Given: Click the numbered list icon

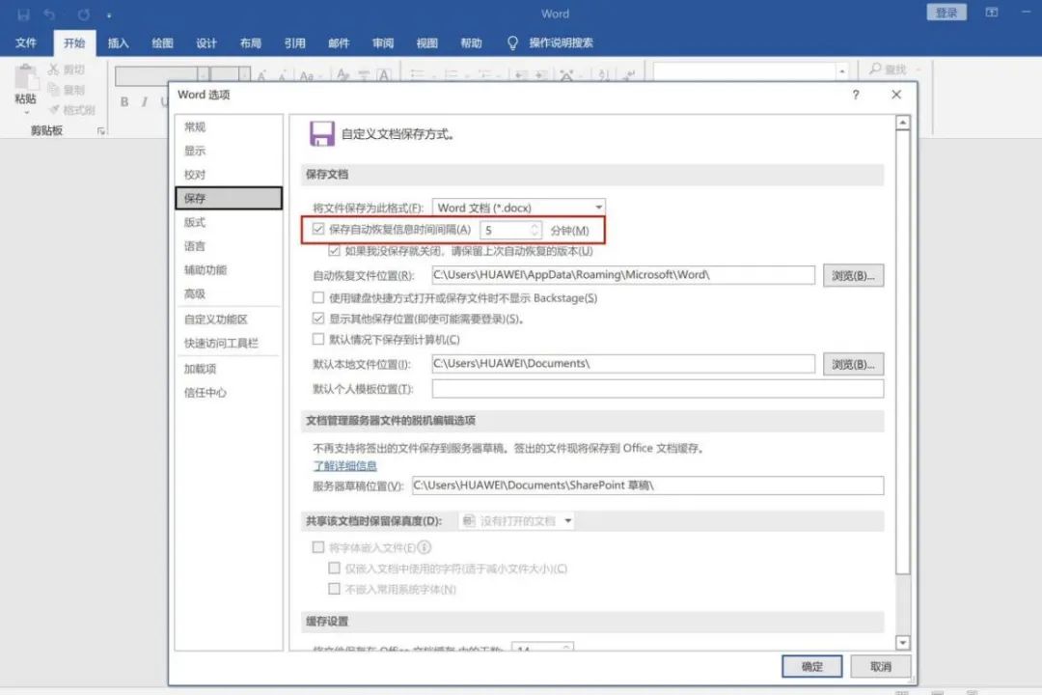Looking at the screenshot, I should 452,75.
